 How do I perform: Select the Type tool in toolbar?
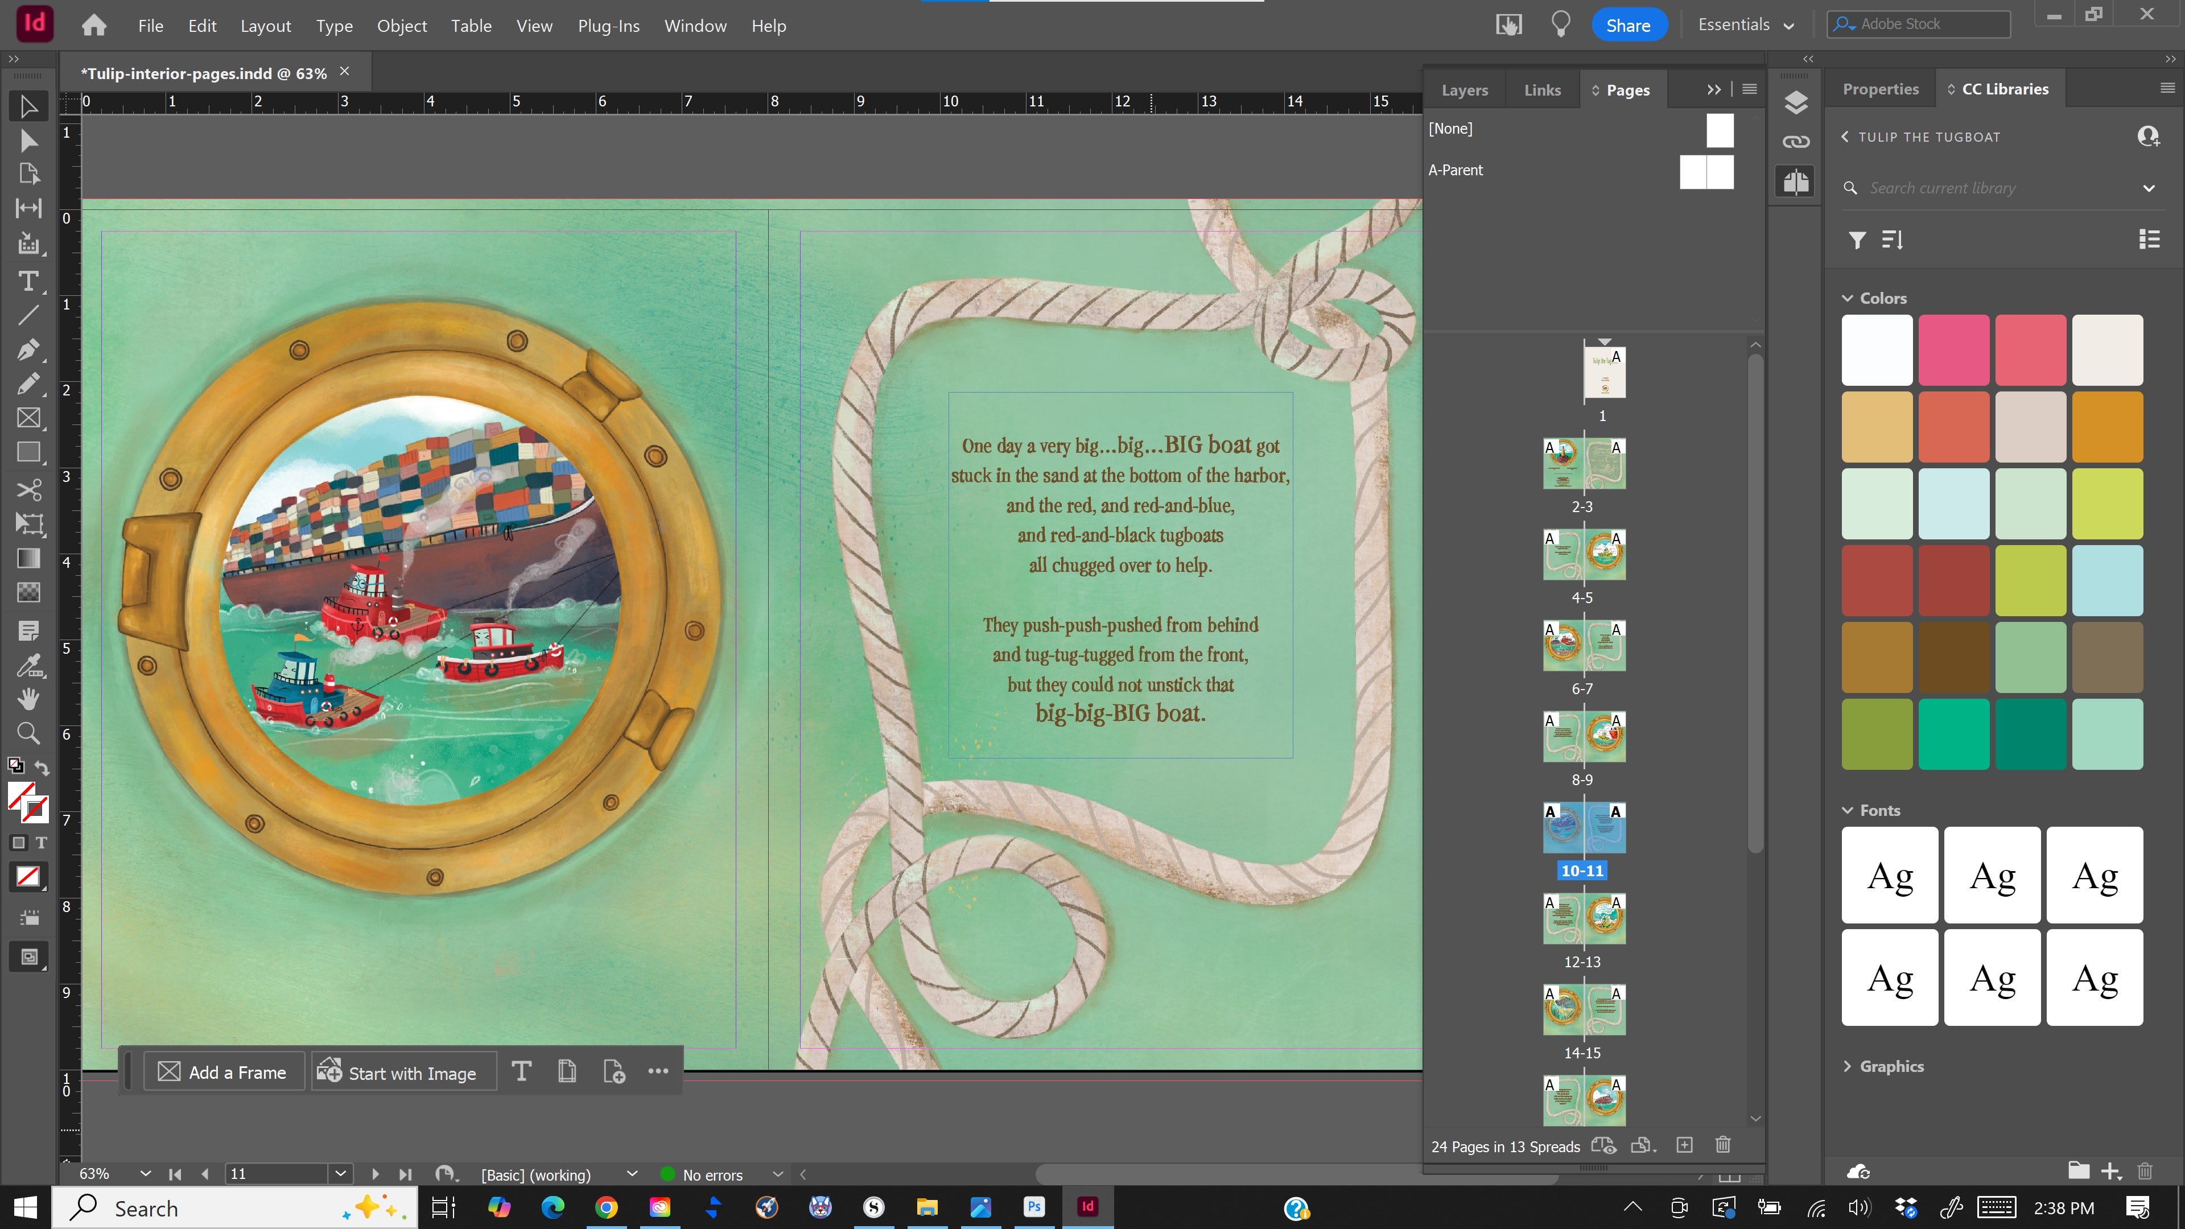pos(28,281)
